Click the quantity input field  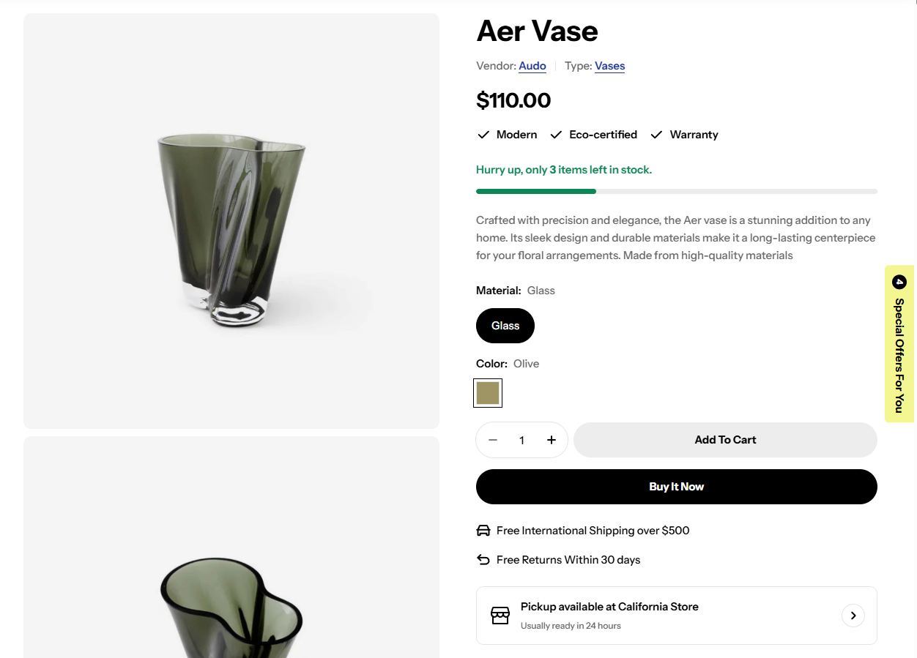pyautogui.click(x=522, y=440)
